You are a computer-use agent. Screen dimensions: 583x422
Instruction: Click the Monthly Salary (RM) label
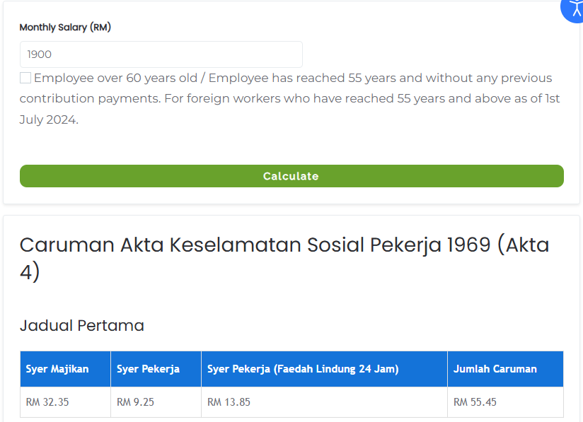(65, 27)
